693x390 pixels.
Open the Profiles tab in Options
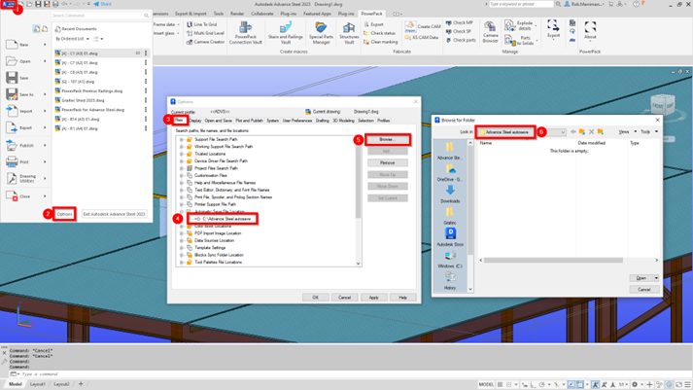384,121
